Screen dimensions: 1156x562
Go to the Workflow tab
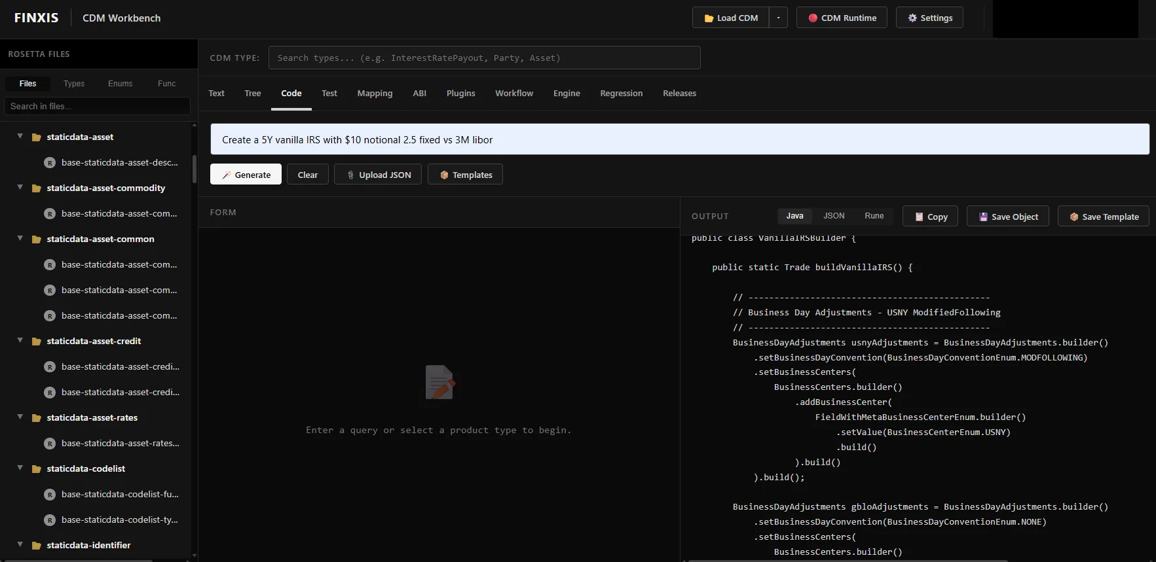(x=514, y=94)
